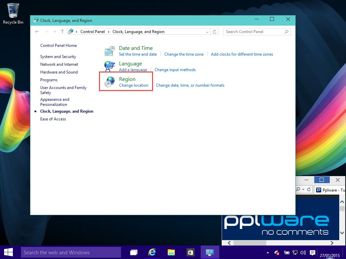This screenshot has height=259, width=346.
Task: Refresh the Control Panel address bar
Action: (x=215, y=32)
